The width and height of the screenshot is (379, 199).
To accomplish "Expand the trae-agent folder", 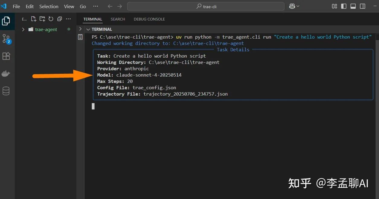I will coord(23,30).
